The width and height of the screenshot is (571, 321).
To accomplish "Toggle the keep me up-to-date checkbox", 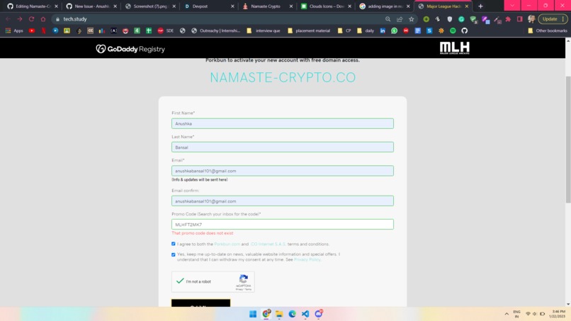I will coord(174,254).
